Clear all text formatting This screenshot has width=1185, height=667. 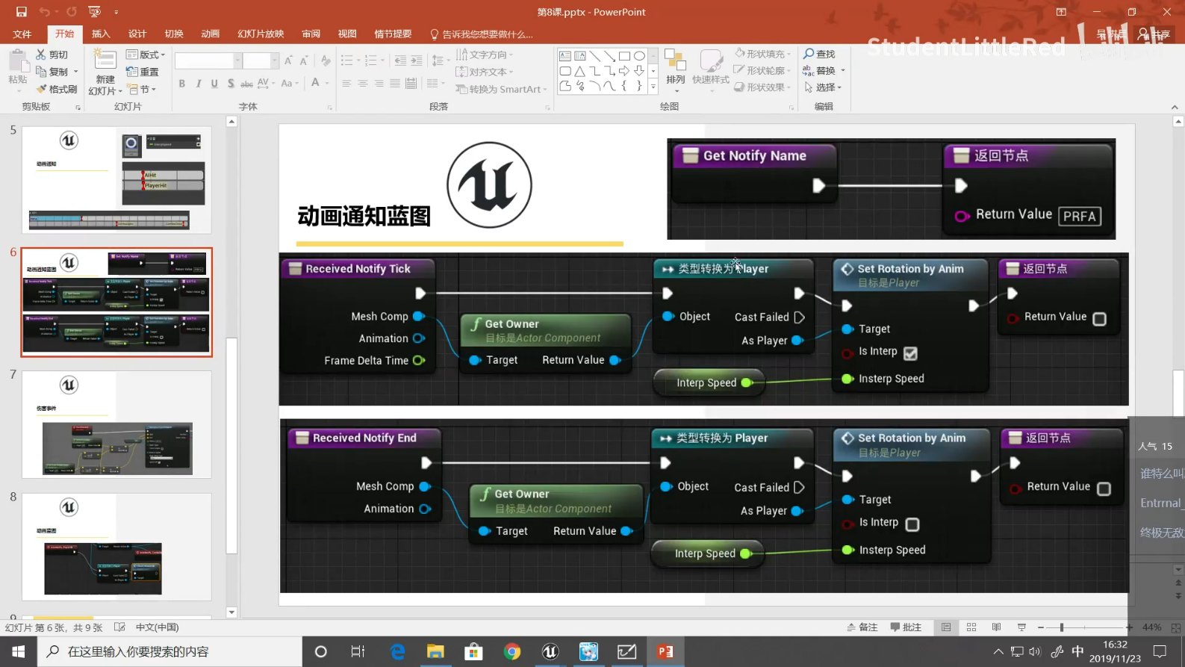click(x=326, y=61)
